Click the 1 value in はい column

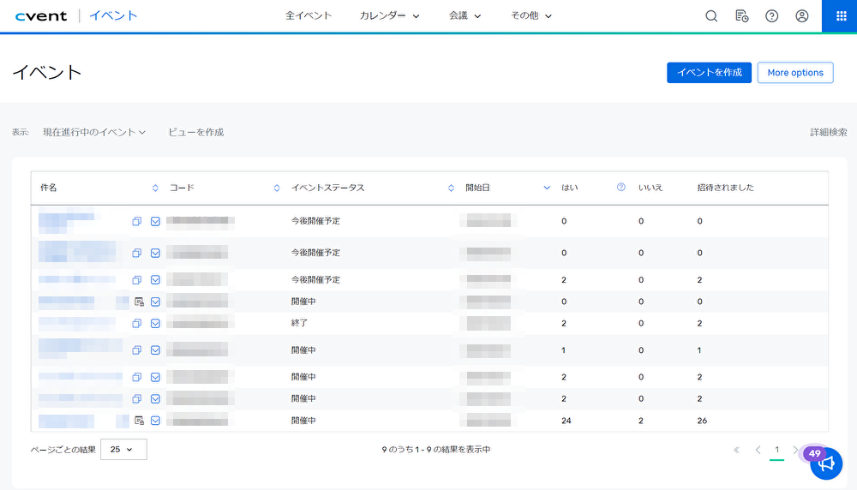564,350
